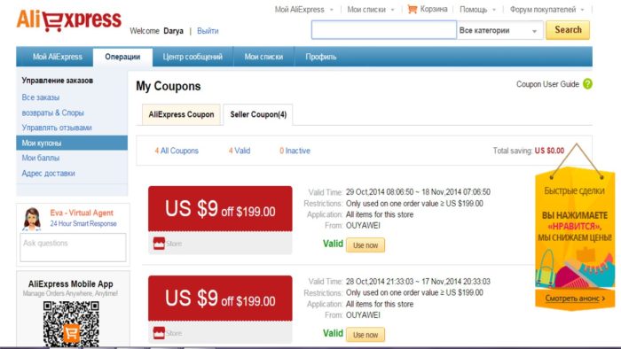Click the Store icon on second coupon

159,333
